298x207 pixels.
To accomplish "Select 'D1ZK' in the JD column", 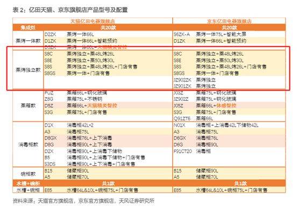I will (x=180, y=41).
